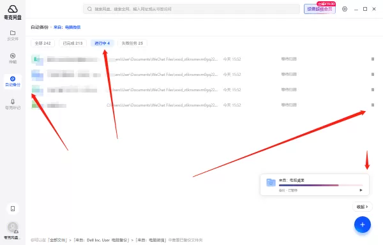Click the phone device icon in sidebar
This screenshot has height=245, width=383.
tap(13, 209)
